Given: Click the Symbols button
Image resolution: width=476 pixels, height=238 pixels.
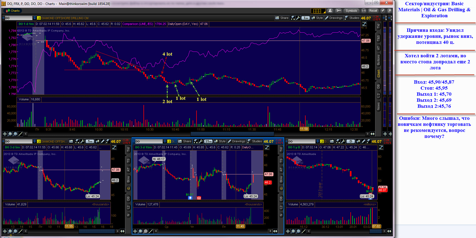Looking at the screenshot, I should (351, 11).
